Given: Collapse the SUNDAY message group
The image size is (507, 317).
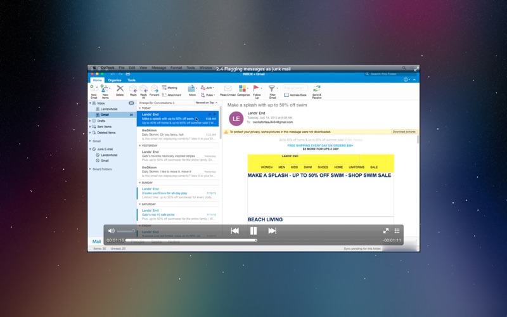Looking at the screenshot, I should point(139,183).
